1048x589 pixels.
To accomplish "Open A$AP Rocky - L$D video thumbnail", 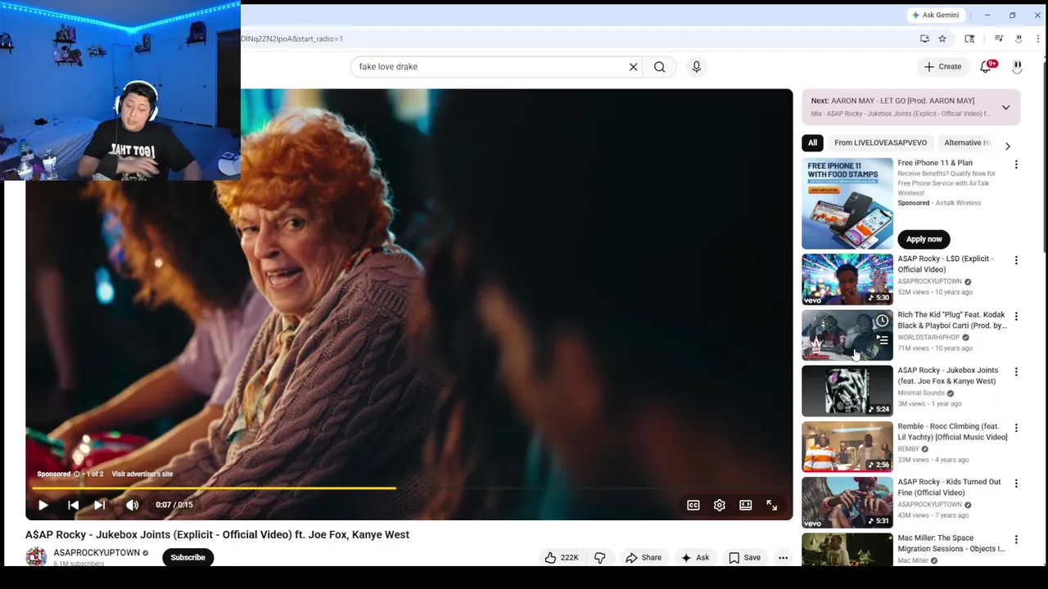I will click(847, 279).
